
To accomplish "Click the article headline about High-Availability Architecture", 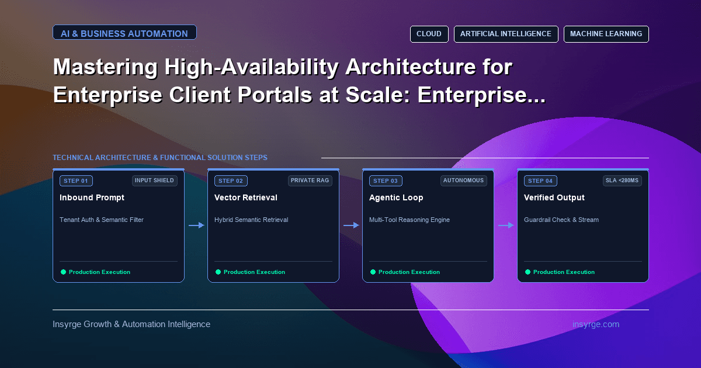I will click(299, 81).
